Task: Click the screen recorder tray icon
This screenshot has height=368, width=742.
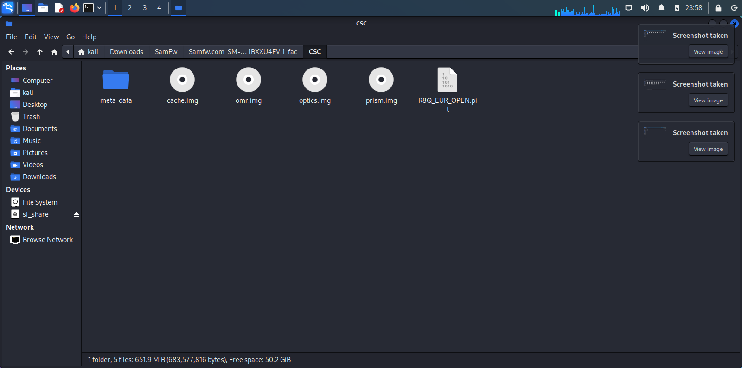Action: (629, 8)
